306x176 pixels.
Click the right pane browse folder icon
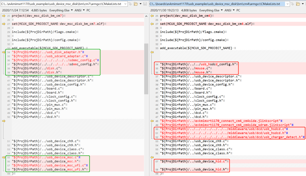[x=298, y=4]
